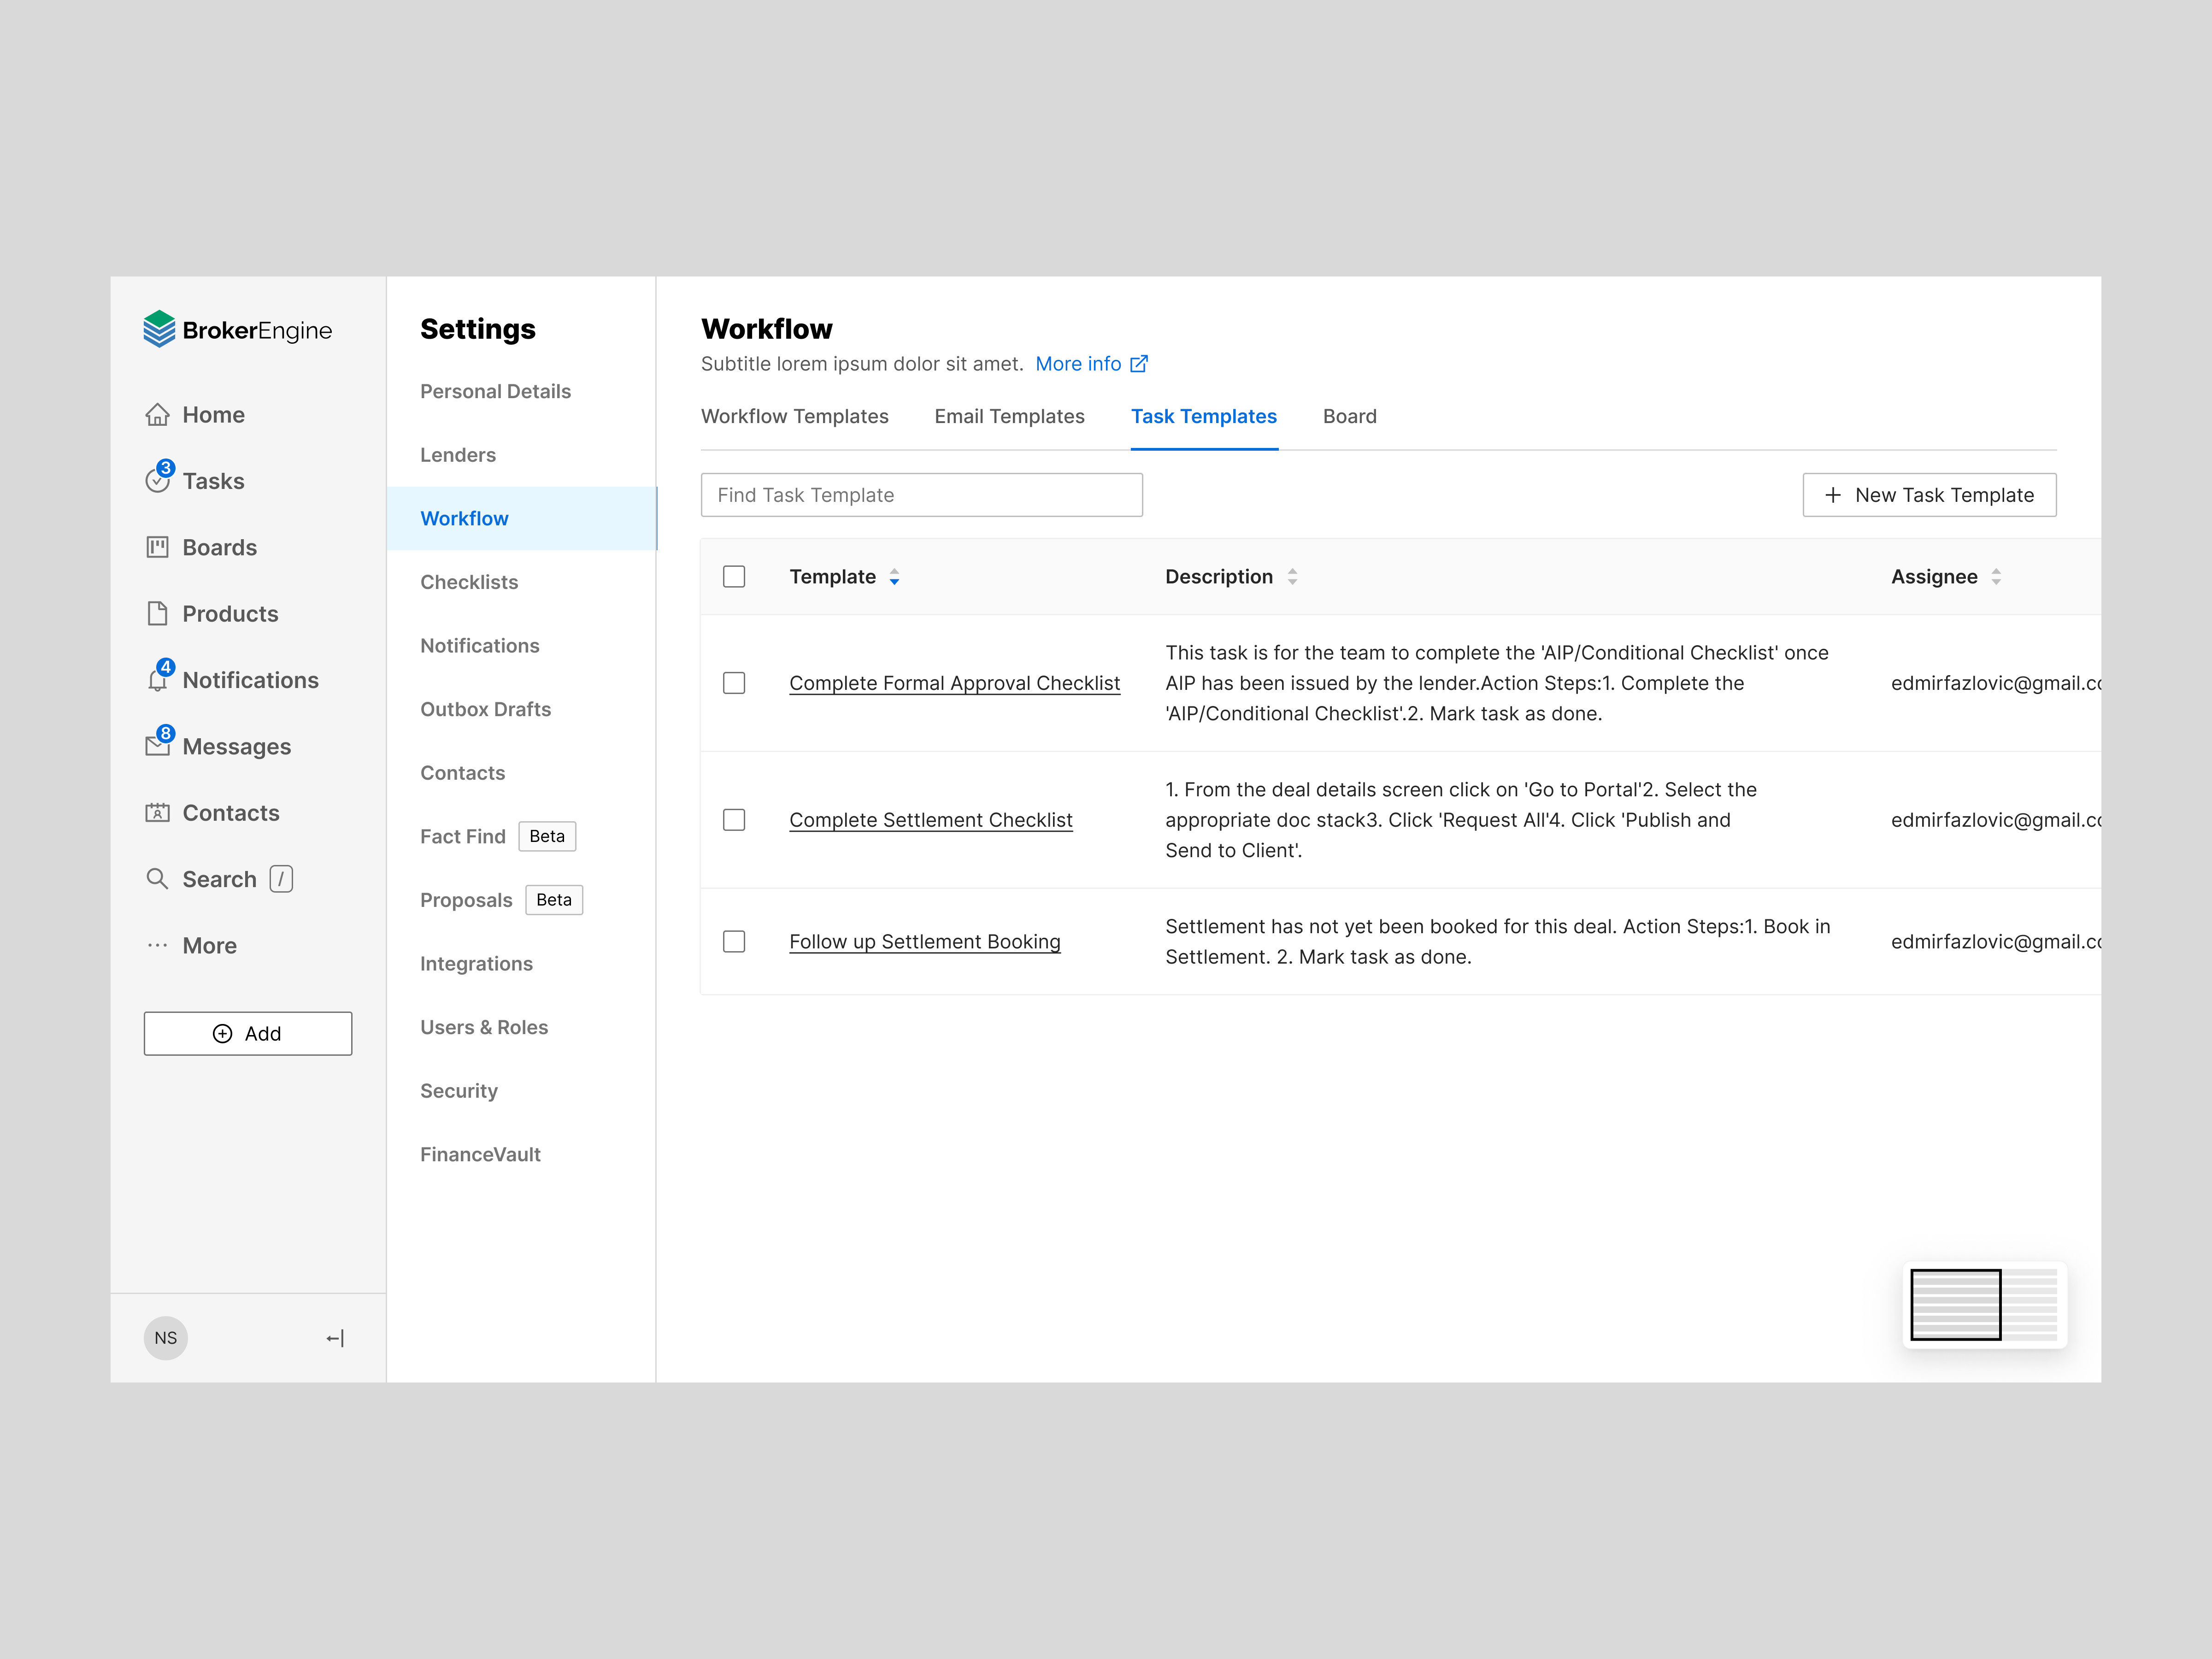Image resolution: width=2212 pixels, height=1659 pixels.
Task: Sort by the Template column arrows
Action: tap(894, 577)
